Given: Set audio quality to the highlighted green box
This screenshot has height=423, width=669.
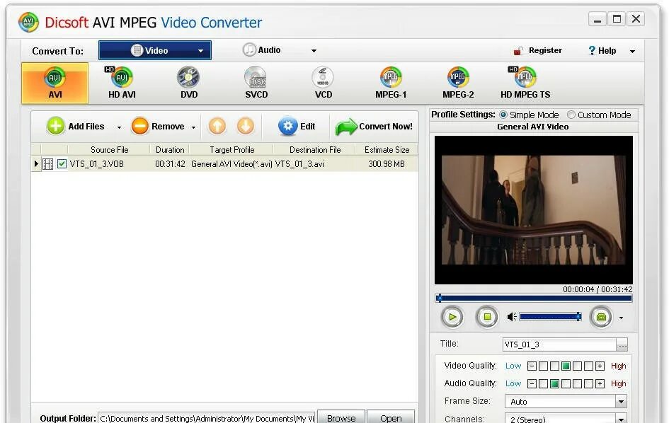Looking at the screenshot, I should click(554, 384).
